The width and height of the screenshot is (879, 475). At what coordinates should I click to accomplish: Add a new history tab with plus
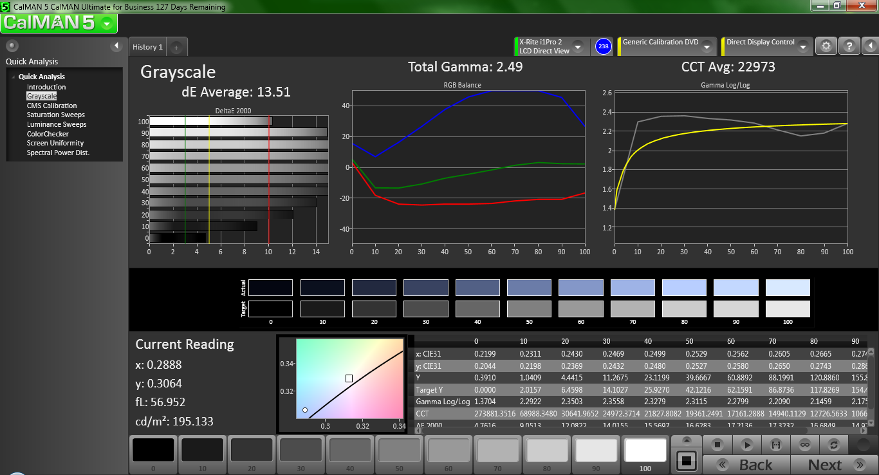pos(177,47)
